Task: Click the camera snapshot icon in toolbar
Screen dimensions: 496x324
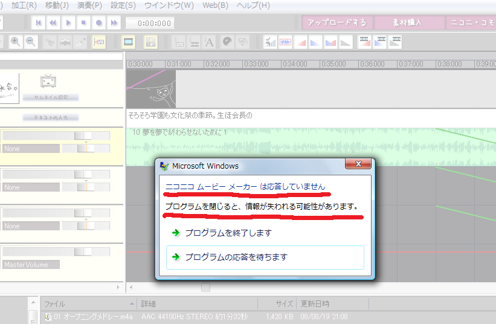Action: pyautogui.click(x=65, y=42)
